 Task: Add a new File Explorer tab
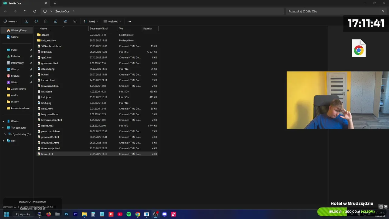tap(55, 3)
